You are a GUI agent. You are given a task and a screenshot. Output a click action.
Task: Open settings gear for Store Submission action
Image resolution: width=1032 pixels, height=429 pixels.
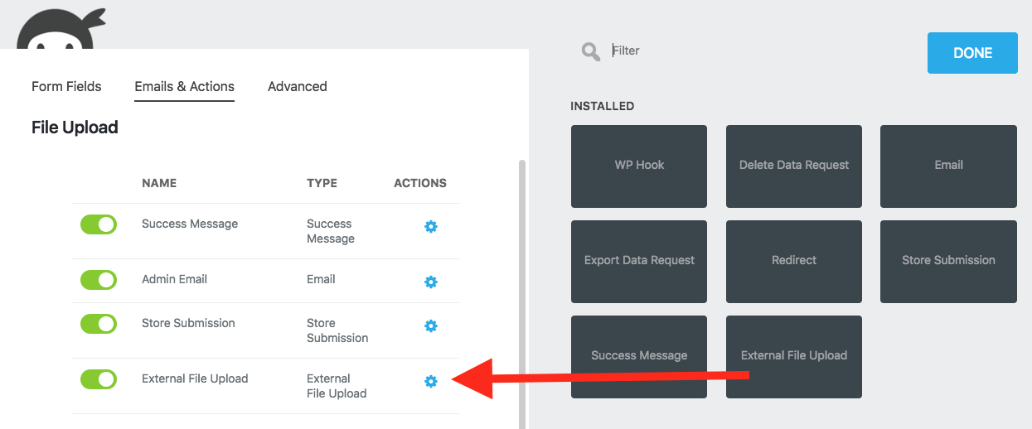(x=431, y=325)
